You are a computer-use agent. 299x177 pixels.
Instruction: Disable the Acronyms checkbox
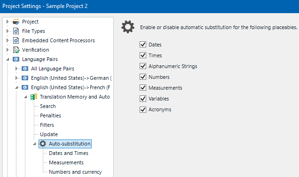pyautogui.click(x=143, y=109)
